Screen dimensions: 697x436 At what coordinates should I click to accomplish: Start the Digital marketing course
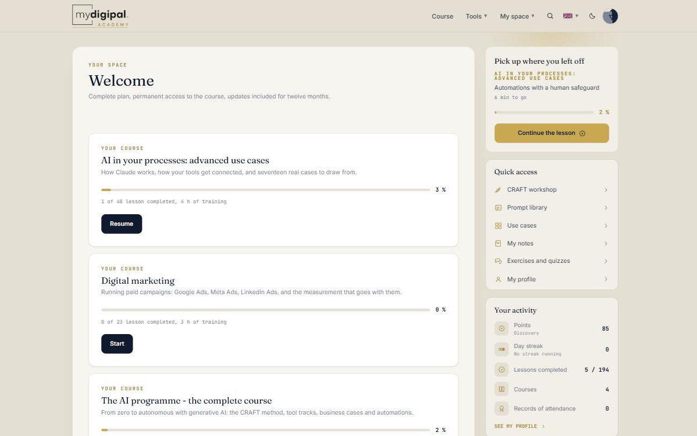pos(117,344)
